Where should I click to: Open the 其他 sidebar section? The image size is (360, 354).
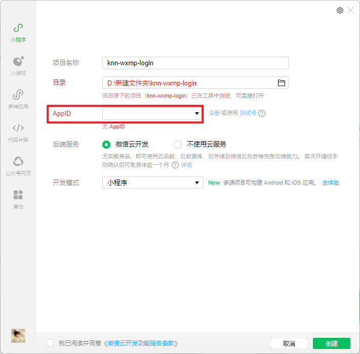point(18,199)
